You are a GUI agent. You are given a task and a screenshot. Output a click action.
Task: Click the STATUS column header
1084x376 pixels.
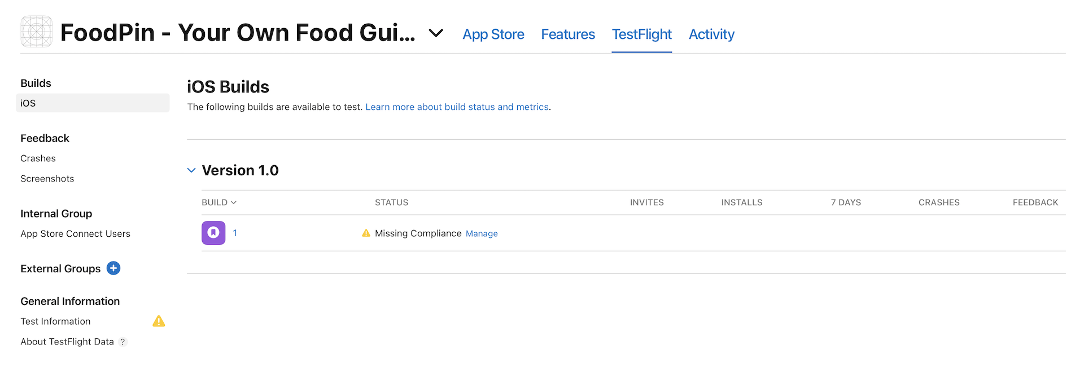click(x=392, y=202)
